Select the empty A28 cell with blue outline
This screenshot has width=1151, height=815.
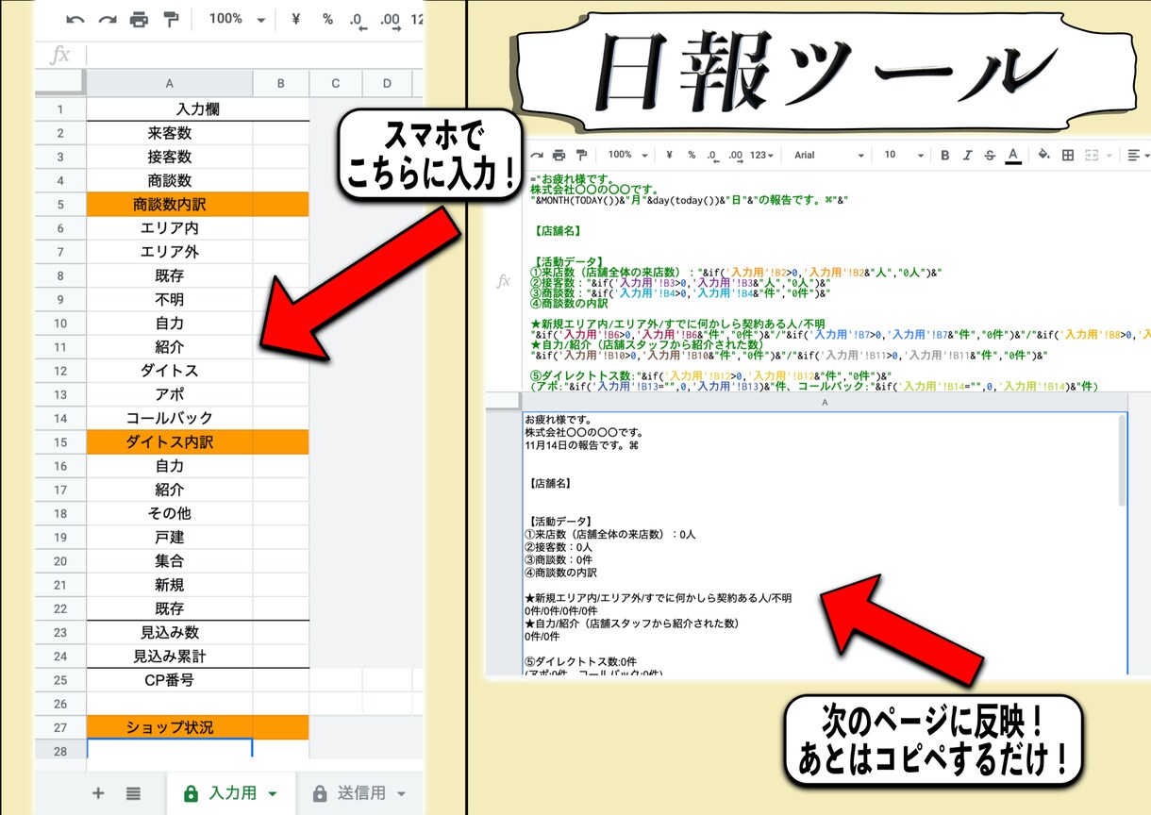(x=170, y=751)
